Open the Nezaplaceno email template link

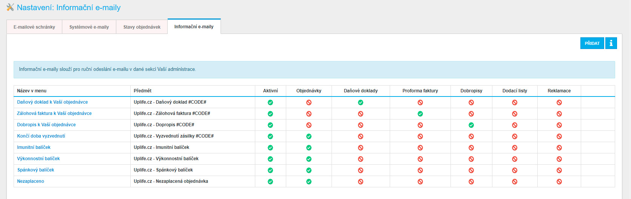tap(31, 181)
